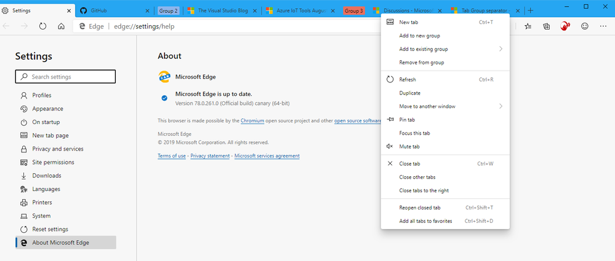Click the Microsoft Edge canary logo

click(x=164, y=77)
